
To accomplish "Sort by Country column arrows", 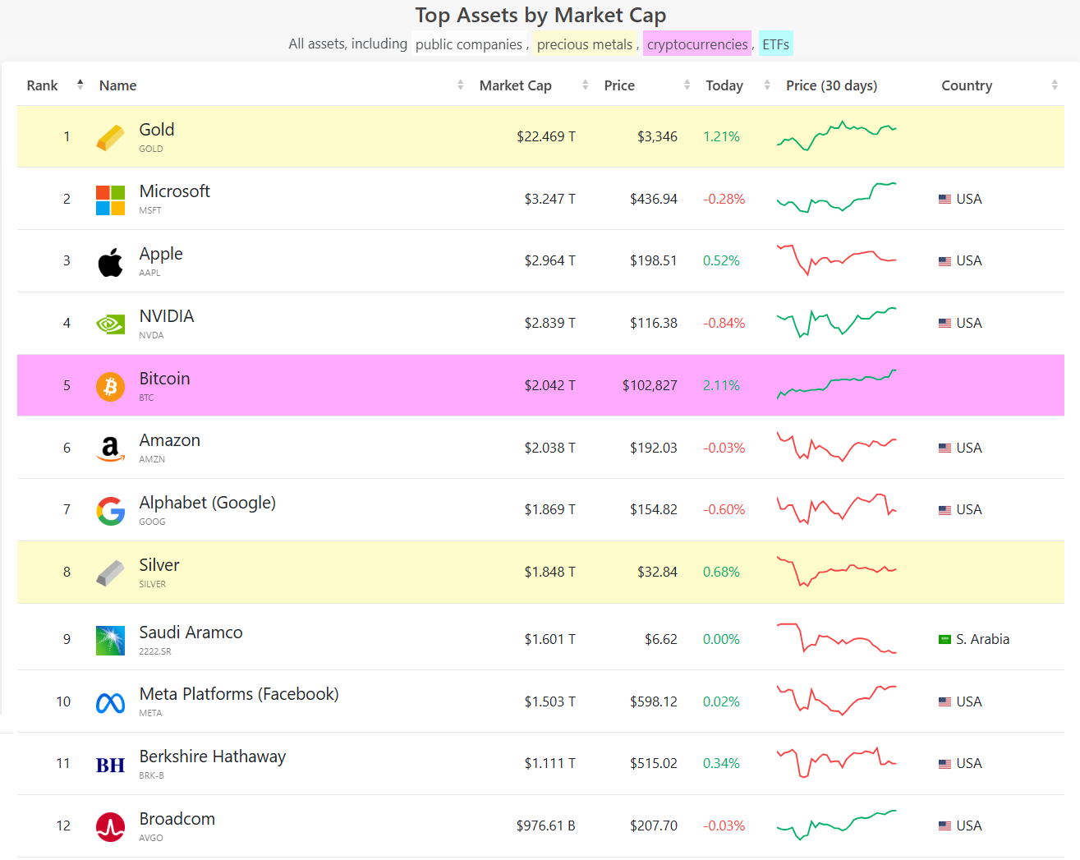I will pos(1055,85).
